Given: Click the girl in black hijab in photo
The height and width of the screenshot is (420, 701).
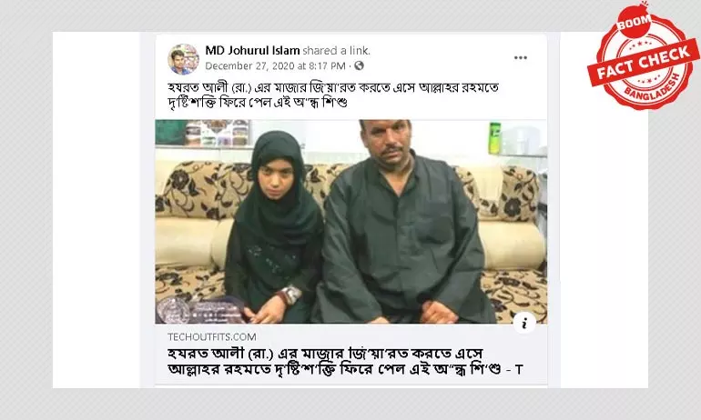Looking at the screenshot, I should [x=274, y=227].
